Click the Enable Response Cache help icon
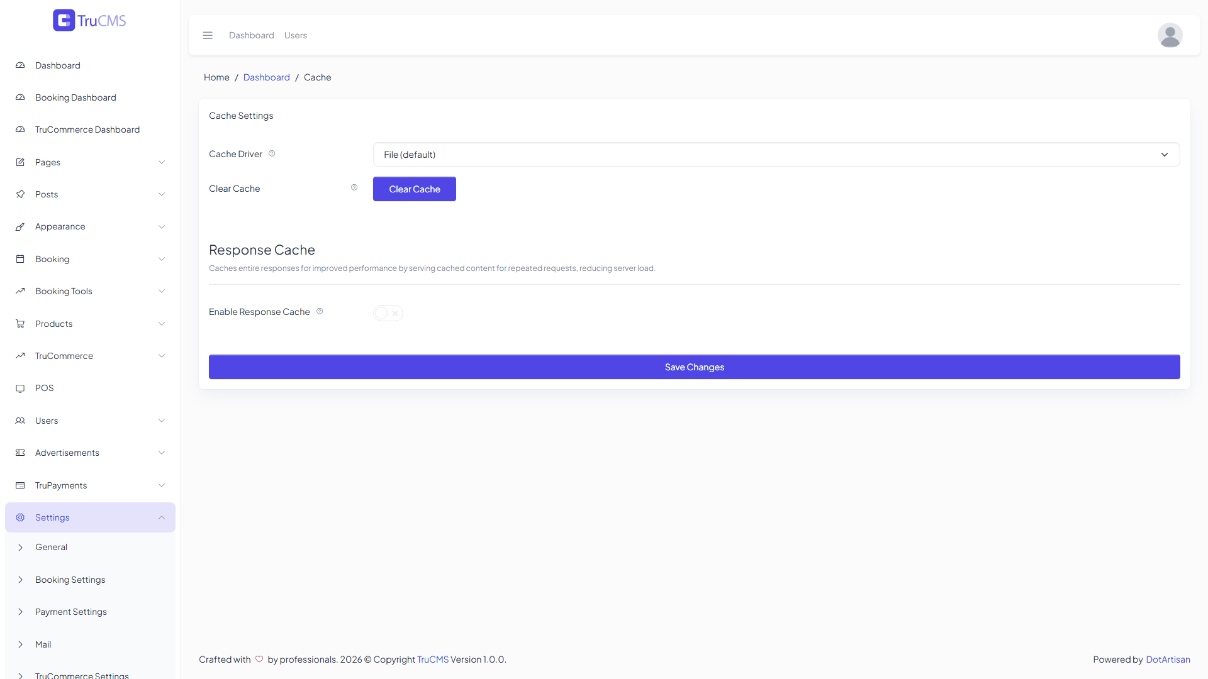The image size is (1208, 679). 320,311
